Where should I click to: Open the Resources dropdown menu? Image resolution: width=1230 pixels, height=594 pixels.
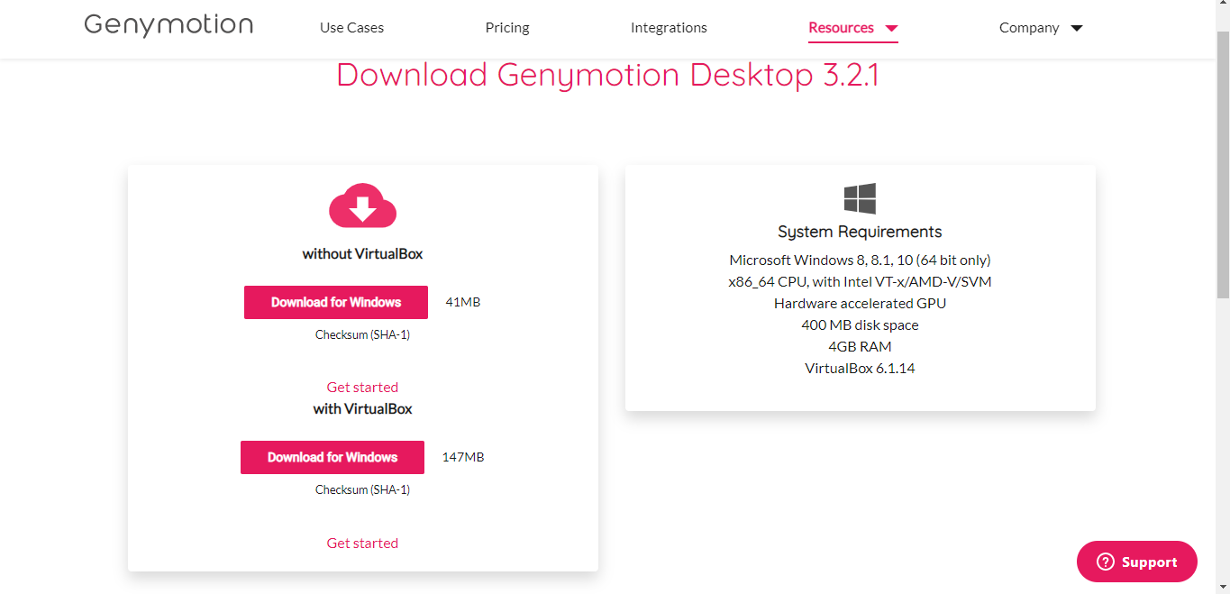pyautogui.click(x=841, y=27)
